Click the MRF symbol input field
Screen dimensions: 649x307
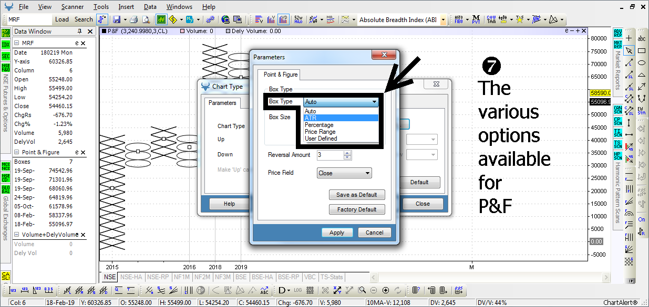(x=29, y=19)
